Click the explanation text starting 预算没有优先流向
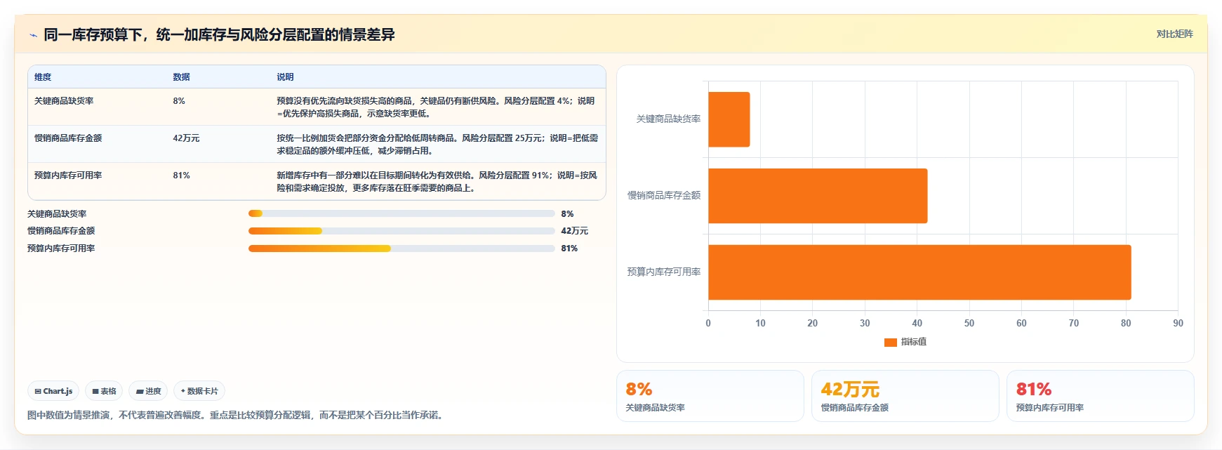 pyautogui.click(x=436, y=107)
